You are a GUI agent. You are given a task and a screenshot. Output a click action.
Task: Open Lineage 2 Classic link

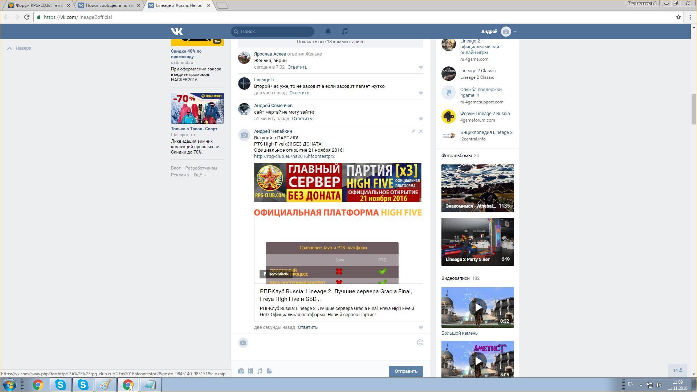point(478,71)
